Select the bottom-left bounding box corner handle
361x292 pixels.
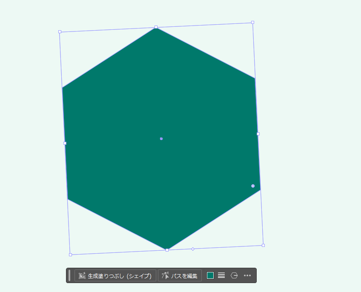coord(70,255)
